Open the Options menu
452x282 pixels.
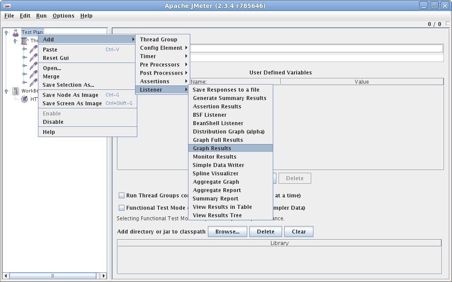[x=64, y=16]
